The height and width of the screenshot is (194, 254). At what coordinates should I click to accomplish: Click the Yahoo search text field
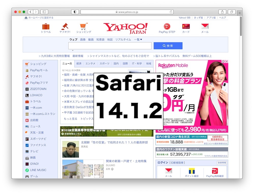110,46
